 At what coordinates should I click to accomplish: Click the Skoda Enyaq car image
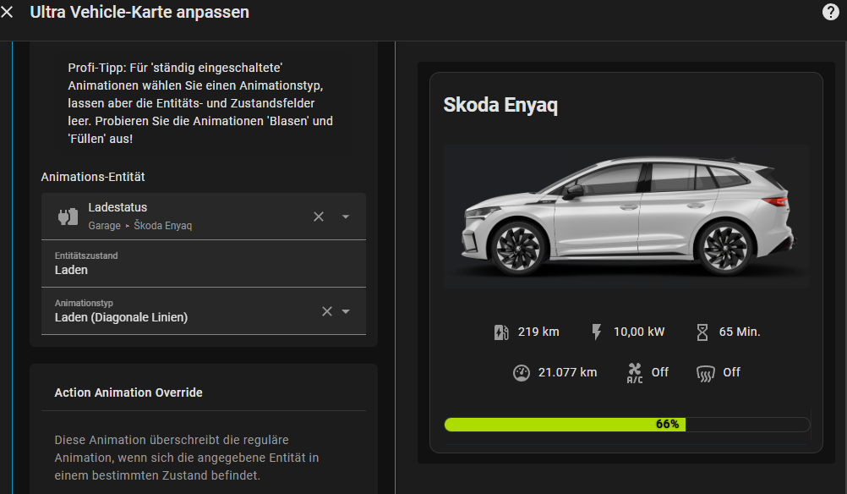[x=626, y=217]
